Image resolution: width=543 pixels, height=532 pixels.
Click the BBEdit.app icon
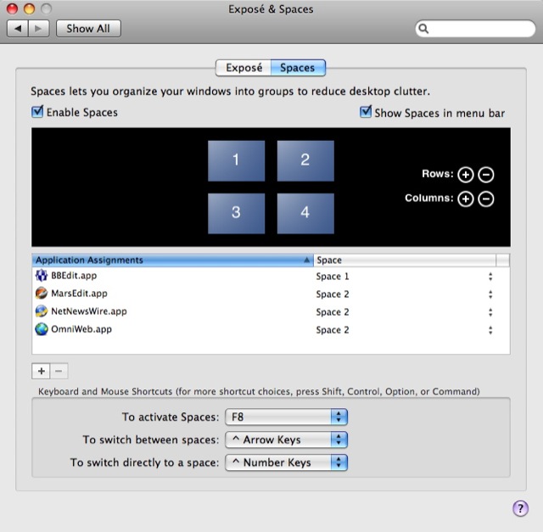[42, 276]
